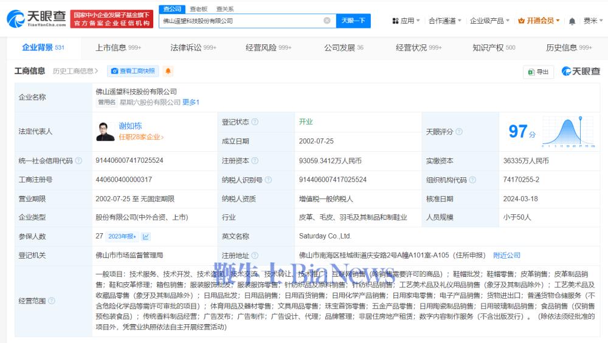Open the trend chart icon beside 2023年报
This screenshot has width=608, height=343.
(x=146, y=236)
